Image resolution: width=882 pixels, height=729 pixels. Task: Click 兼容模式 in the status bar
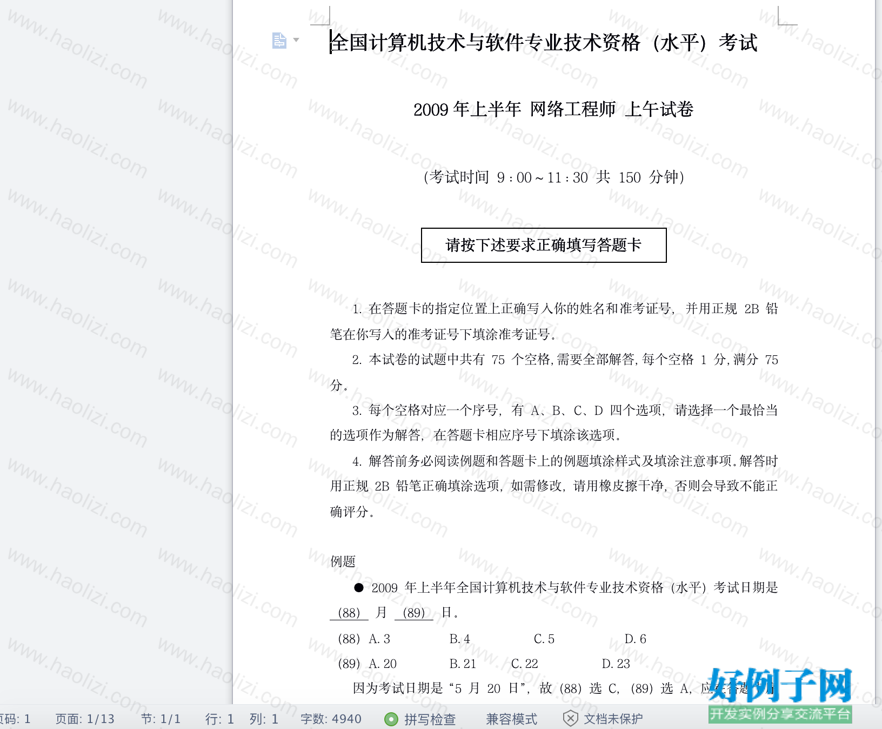[511, 719]
